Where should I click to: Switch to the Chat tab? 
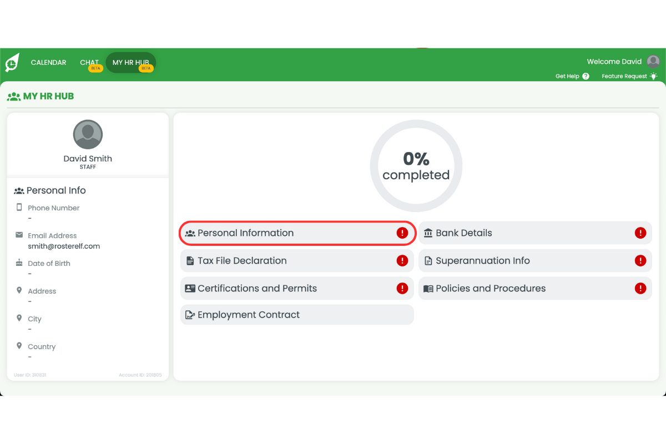tap(89, 63)
